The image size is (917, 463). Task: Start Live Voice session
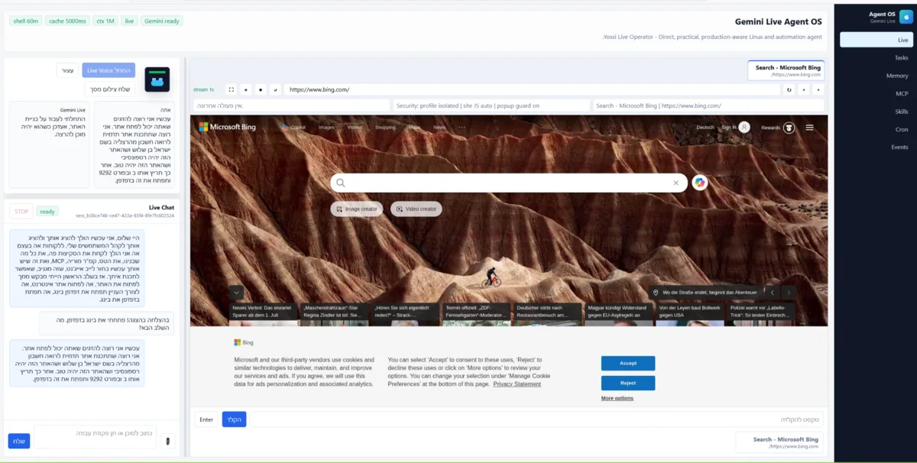109,70
